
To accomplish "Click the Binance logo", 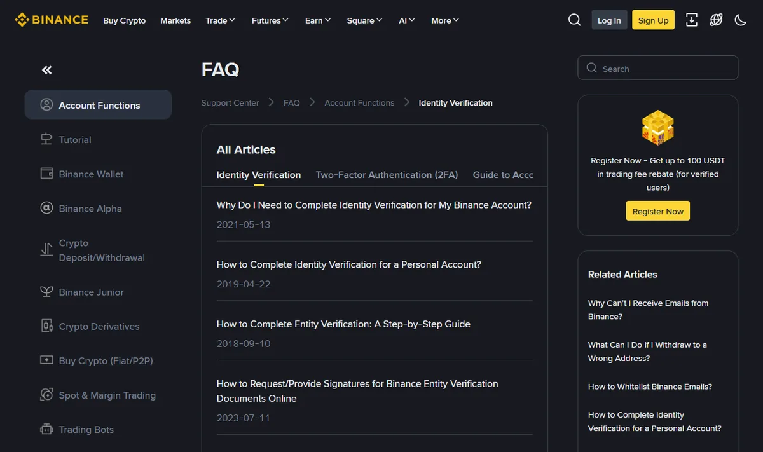I will coord(52,20).
